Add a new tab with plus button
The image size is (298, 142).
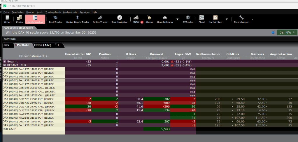click(x=58, y=45)
